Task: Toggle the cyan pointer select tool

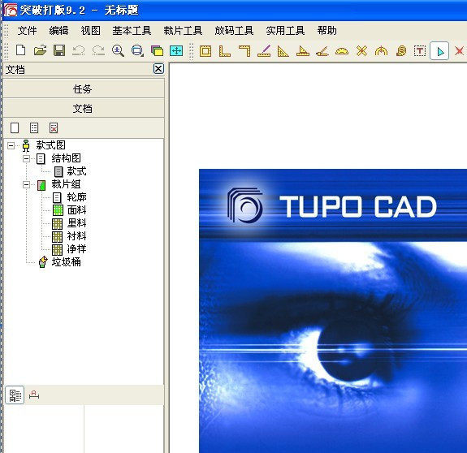Action: (x=439, y=51)
